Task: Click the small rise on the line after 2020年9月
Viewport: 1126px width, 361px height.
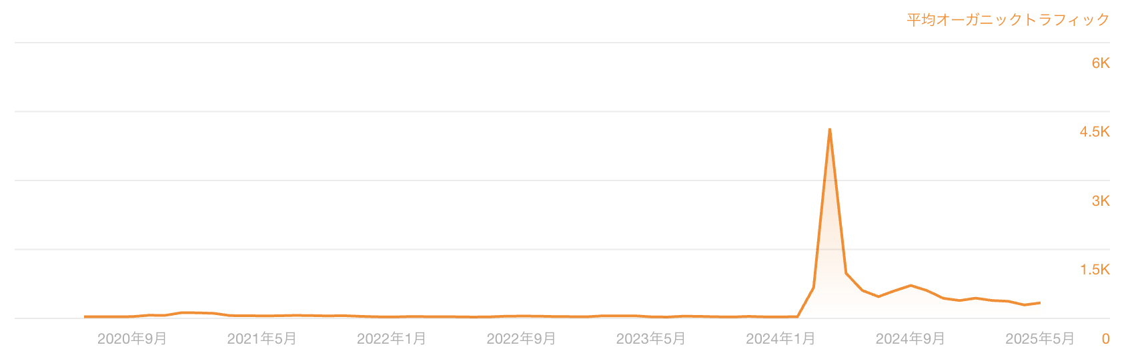Action: (x=183, y=312)
